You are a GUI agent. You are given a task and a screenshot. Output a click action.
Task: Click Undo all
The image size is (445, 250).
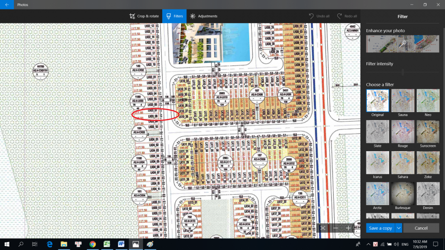pos(319,16)
